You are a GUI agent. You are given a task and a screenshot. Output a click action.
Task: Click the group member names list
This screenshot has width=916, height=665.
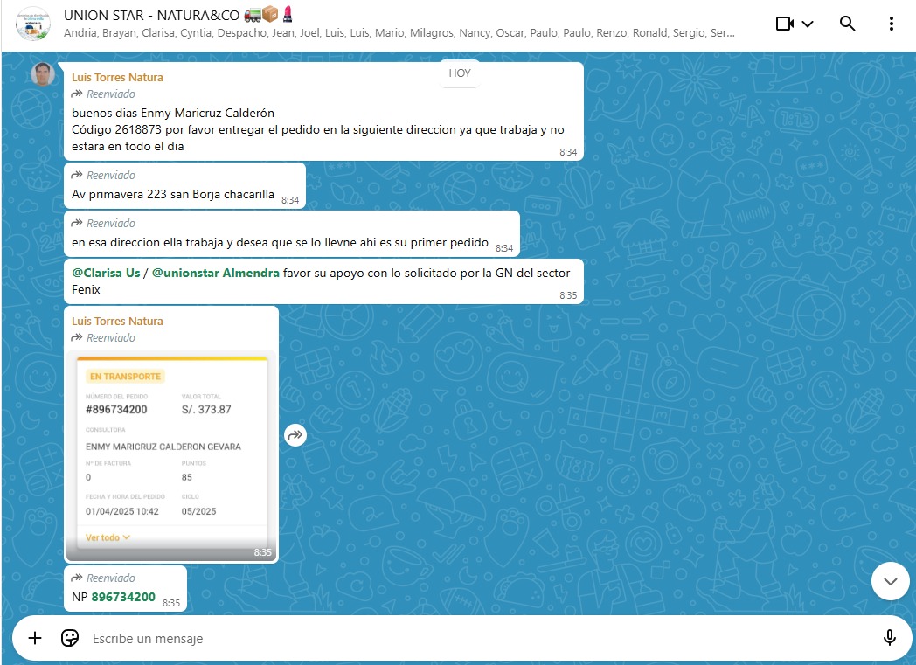coord(399,33)
